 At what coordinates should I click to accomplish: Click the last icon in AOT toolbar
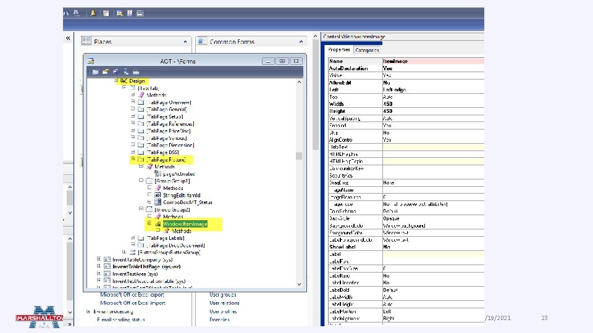[x=136, y=72]
